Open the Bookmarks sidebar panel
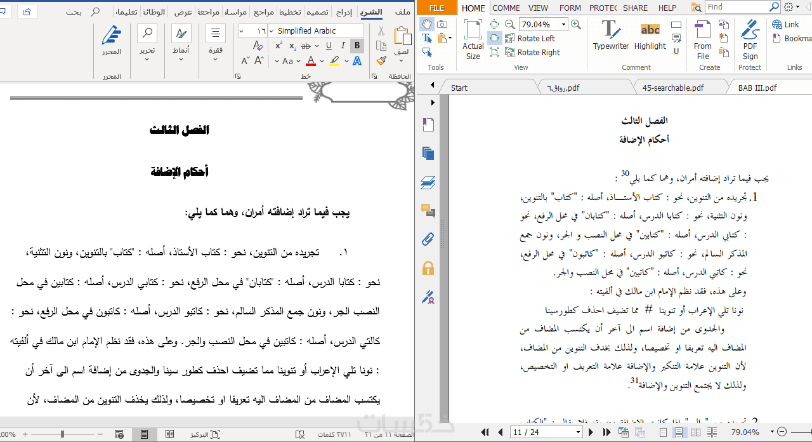The width and height of the screenshot is (812, 442). 428,124
